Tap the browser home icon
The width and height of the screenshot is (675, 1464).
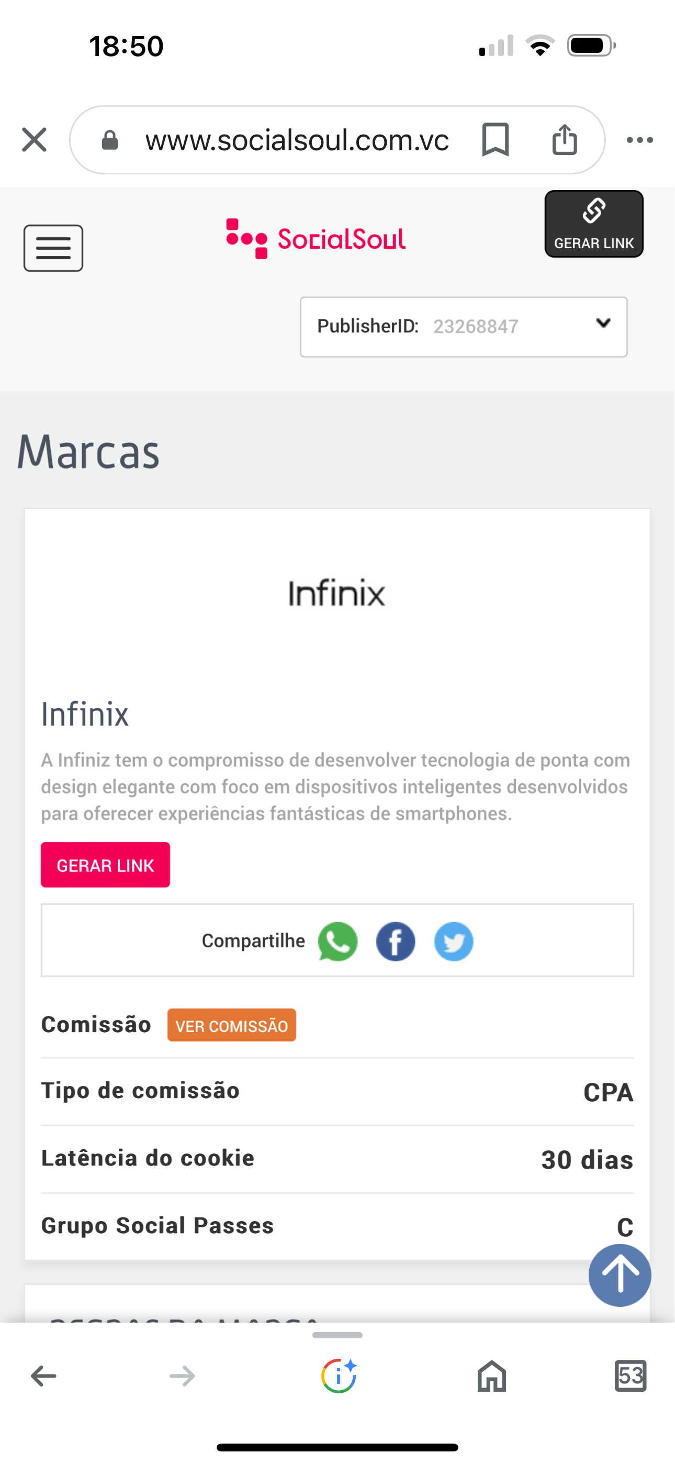coord(491,1376)
